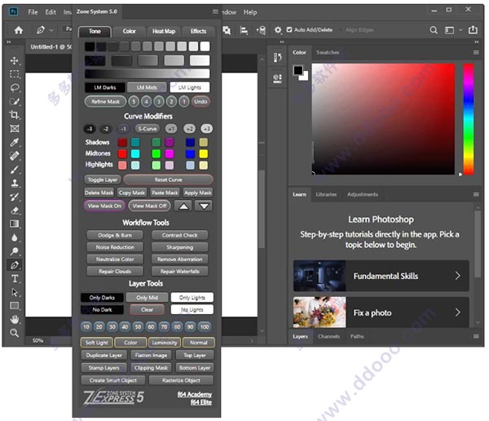Click the Share export icon

coord(473,29)
